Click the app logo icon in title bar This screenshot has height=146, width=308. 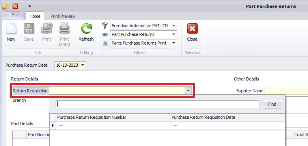point(5,6)
